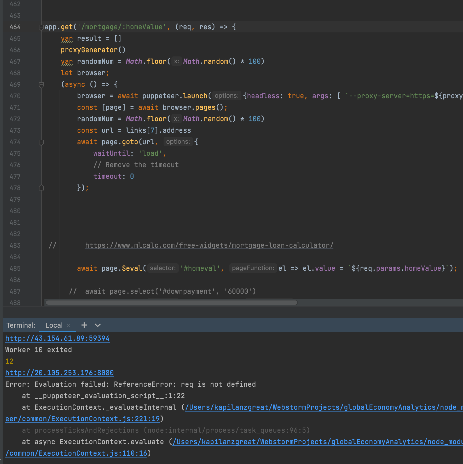Switch to the Local terminal tab
463x464 pixels.
(x=54, y=325)
